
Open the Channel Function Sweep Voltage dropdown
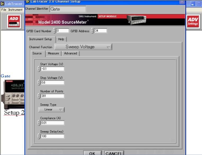pos(83,47)
